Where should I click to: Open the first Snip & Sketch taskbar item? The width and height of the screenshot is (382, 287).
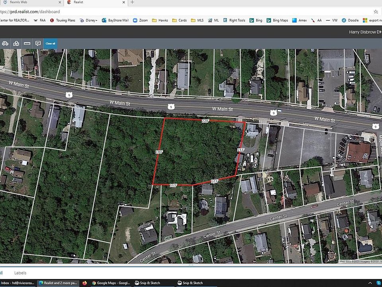tap(148, 283)
